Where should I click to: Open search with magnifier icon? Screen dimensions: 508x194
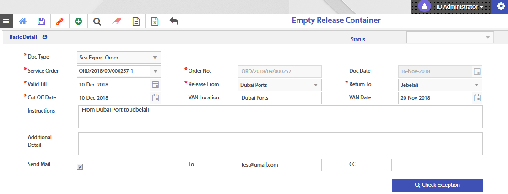[x=97, y=21]
